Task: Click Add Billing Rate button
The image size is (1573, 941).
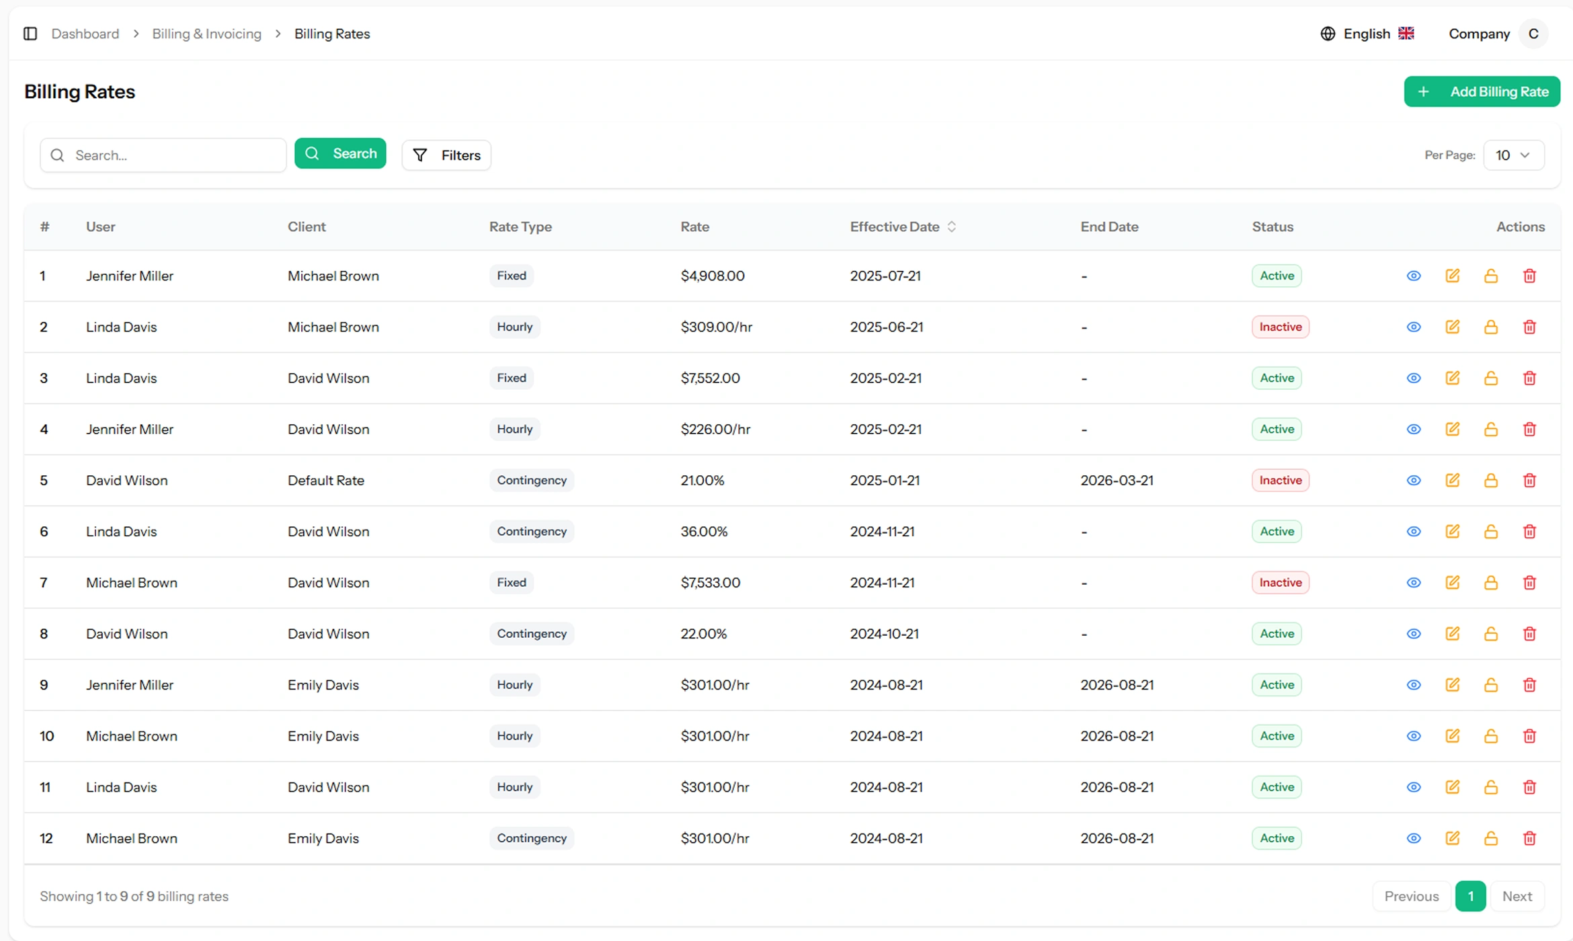Action: point(1482,91)
